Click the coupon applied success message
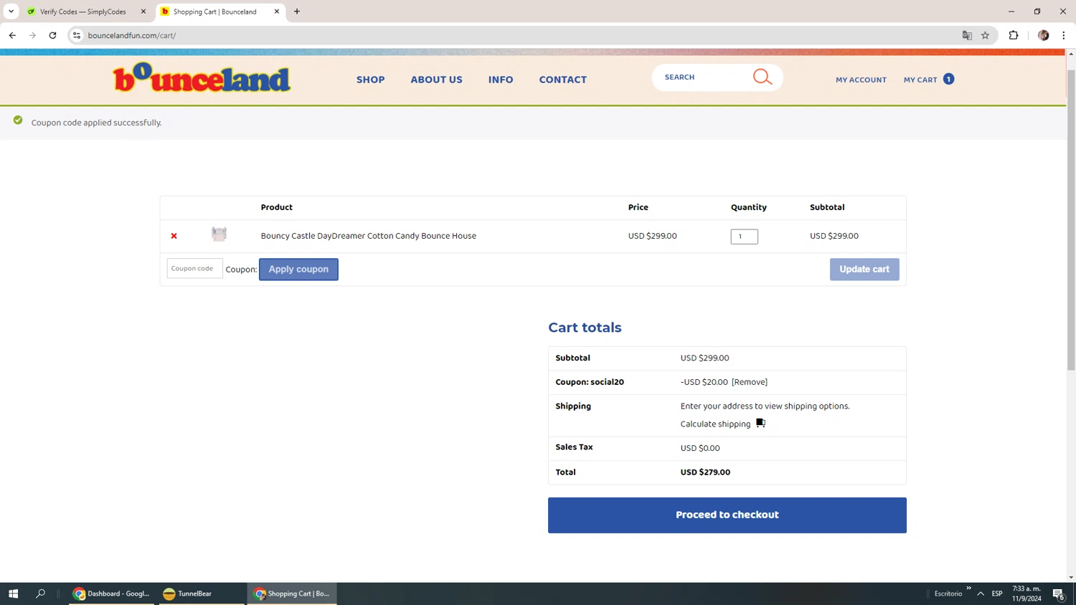The image size is (1076, 605). pos(96,123)
